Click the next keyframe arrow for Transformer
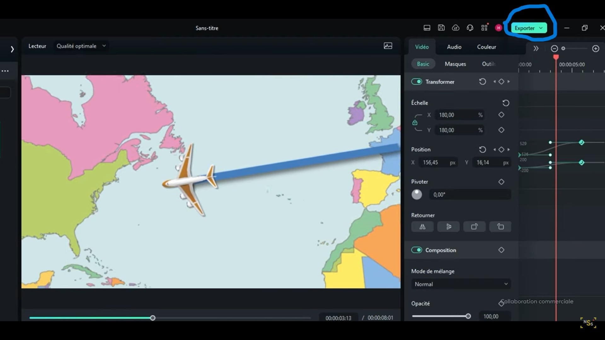605x340 pixels. (508, 81)
